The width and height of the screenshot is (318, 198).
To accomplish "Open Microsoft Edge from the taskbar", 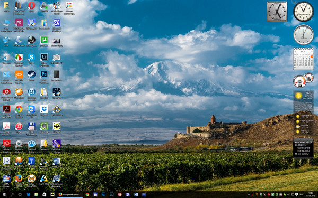I will (29, 194).
